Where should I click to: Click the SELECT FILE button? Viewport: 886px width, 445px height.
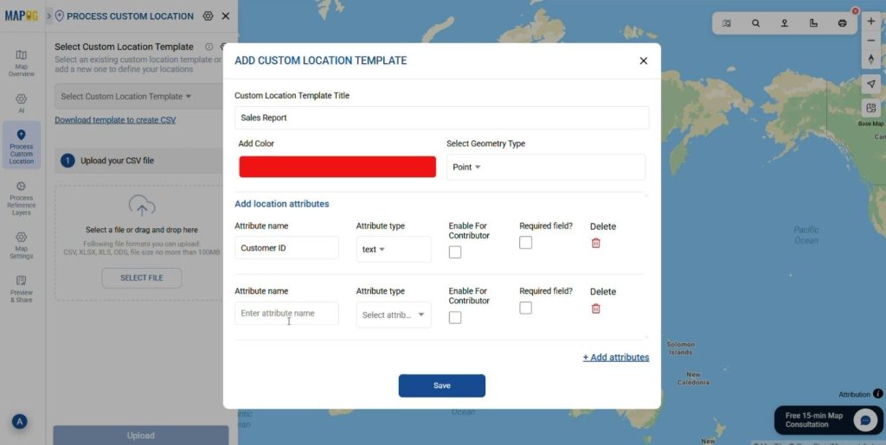(x=142, y=278)
